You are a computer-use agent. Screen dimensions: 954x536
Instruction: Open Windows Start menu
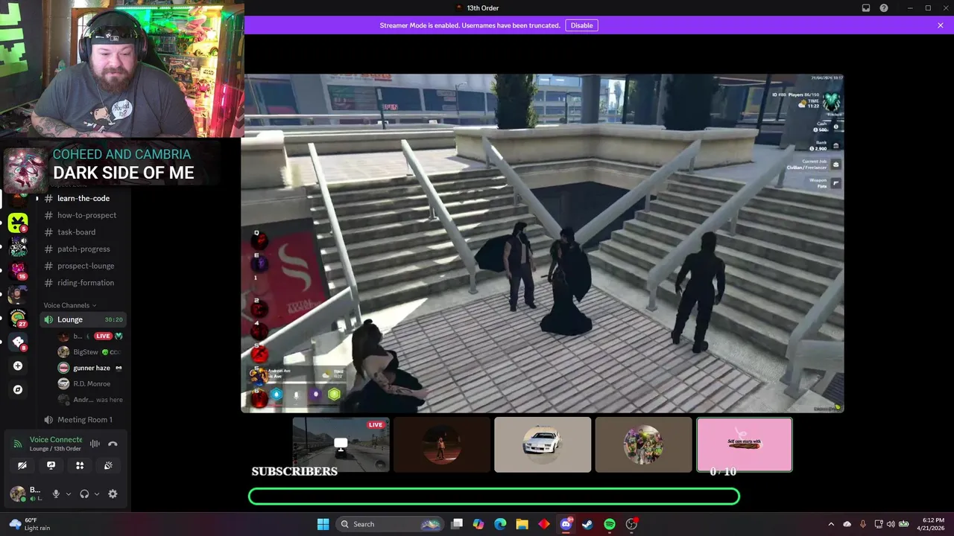pos(323,524)
